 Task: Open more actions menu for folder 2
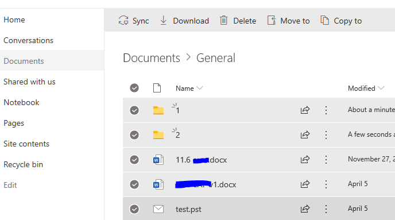(326, 135)
